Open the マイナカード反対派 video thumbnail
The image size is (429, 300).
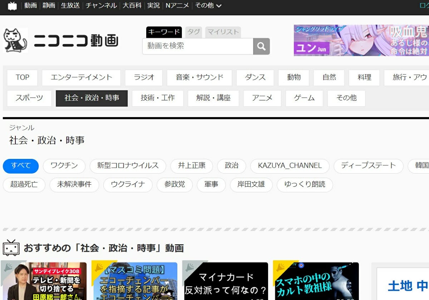click(225, 281)
